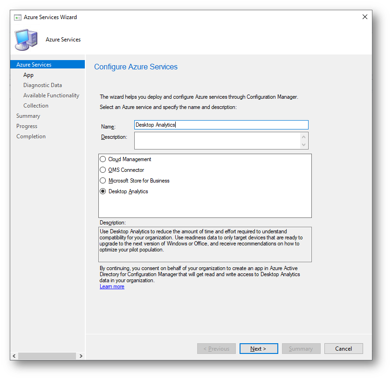This screenshot has width=392, height=380.
Task: Go to the next wizard page
Action: pos(259,348)
